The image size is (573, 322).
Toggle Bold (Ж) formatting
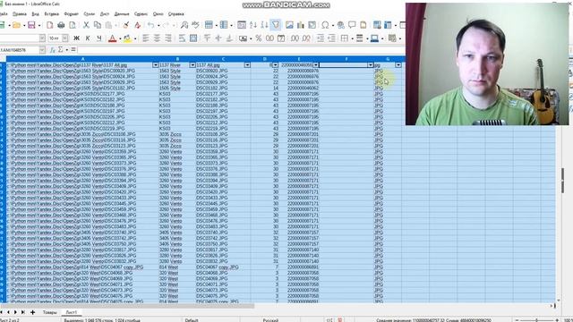click(x=76, y=38)
